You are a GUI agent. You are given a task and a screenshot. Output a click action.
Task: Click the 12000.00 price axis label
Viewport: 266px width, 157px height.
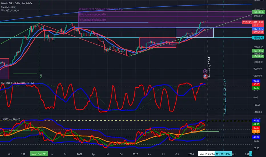(258, 62)
